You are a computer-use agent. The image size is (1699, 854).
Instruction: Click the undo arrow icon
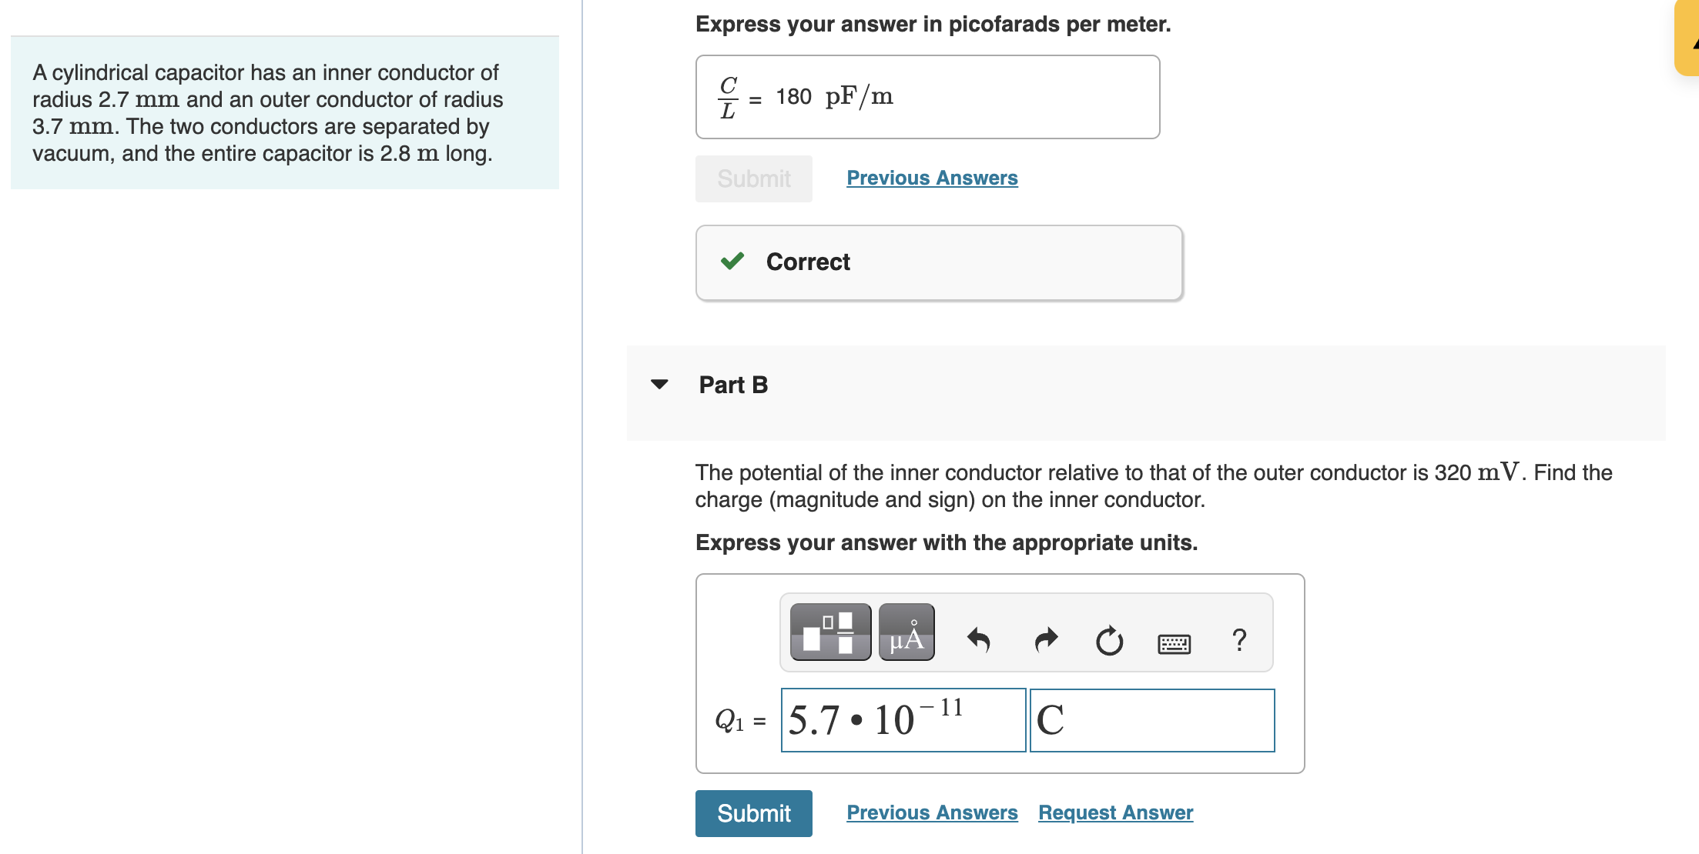[x=978, y=639]
